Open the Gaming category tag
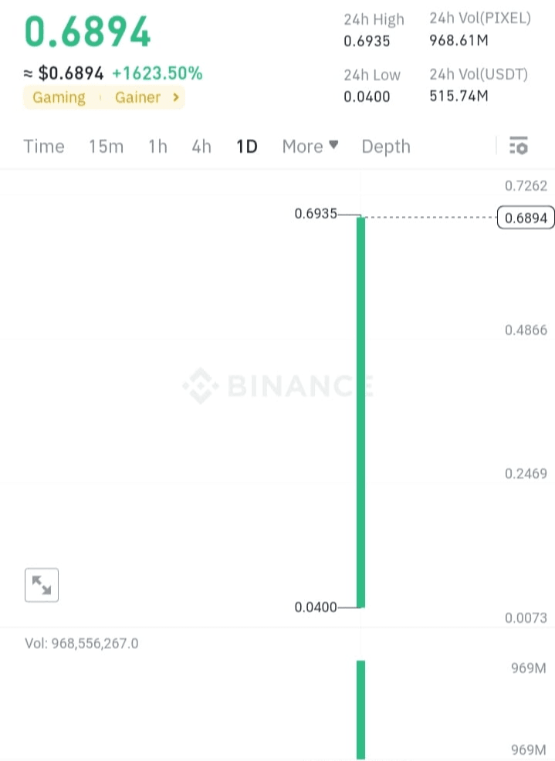 [59, 97]
